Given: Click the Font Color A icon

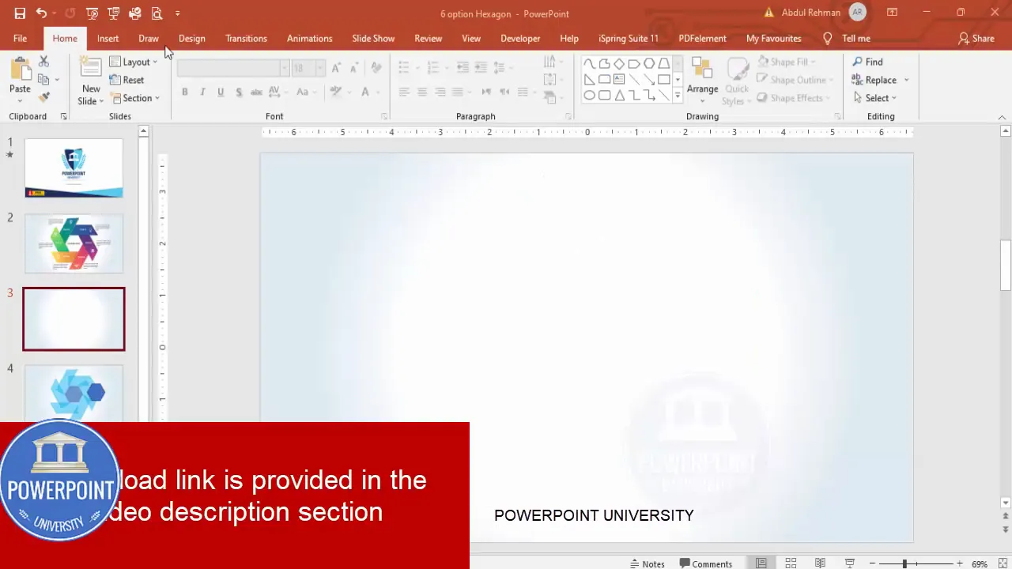Looking at the screenshot, I should (x=364, y=92).
